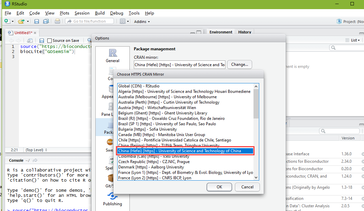Screen dimensions: 364x211
Task: Select General in Options sidebar
Action: click(x=113, y=56)
